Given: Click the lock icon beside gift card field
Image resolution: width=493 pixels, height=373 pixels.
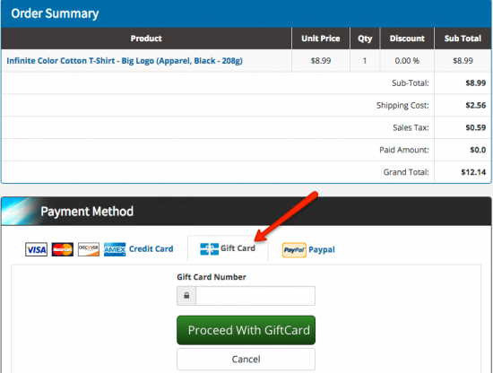Looking at the screenshot, I should pyautogui.click(x=186, y=296).
